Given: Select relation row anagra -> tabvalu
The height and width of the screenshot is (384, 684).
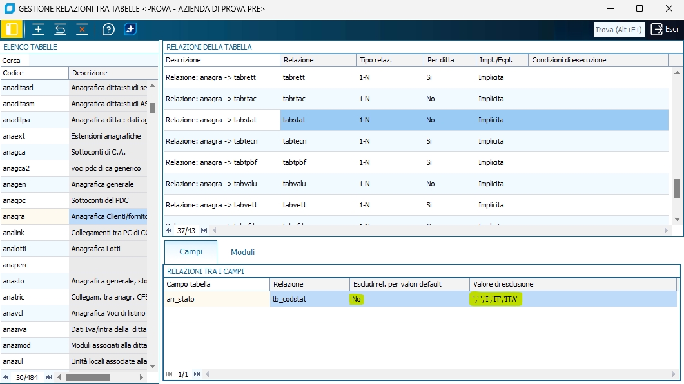Looking at the screenshot, I should (x=220, y=184).
